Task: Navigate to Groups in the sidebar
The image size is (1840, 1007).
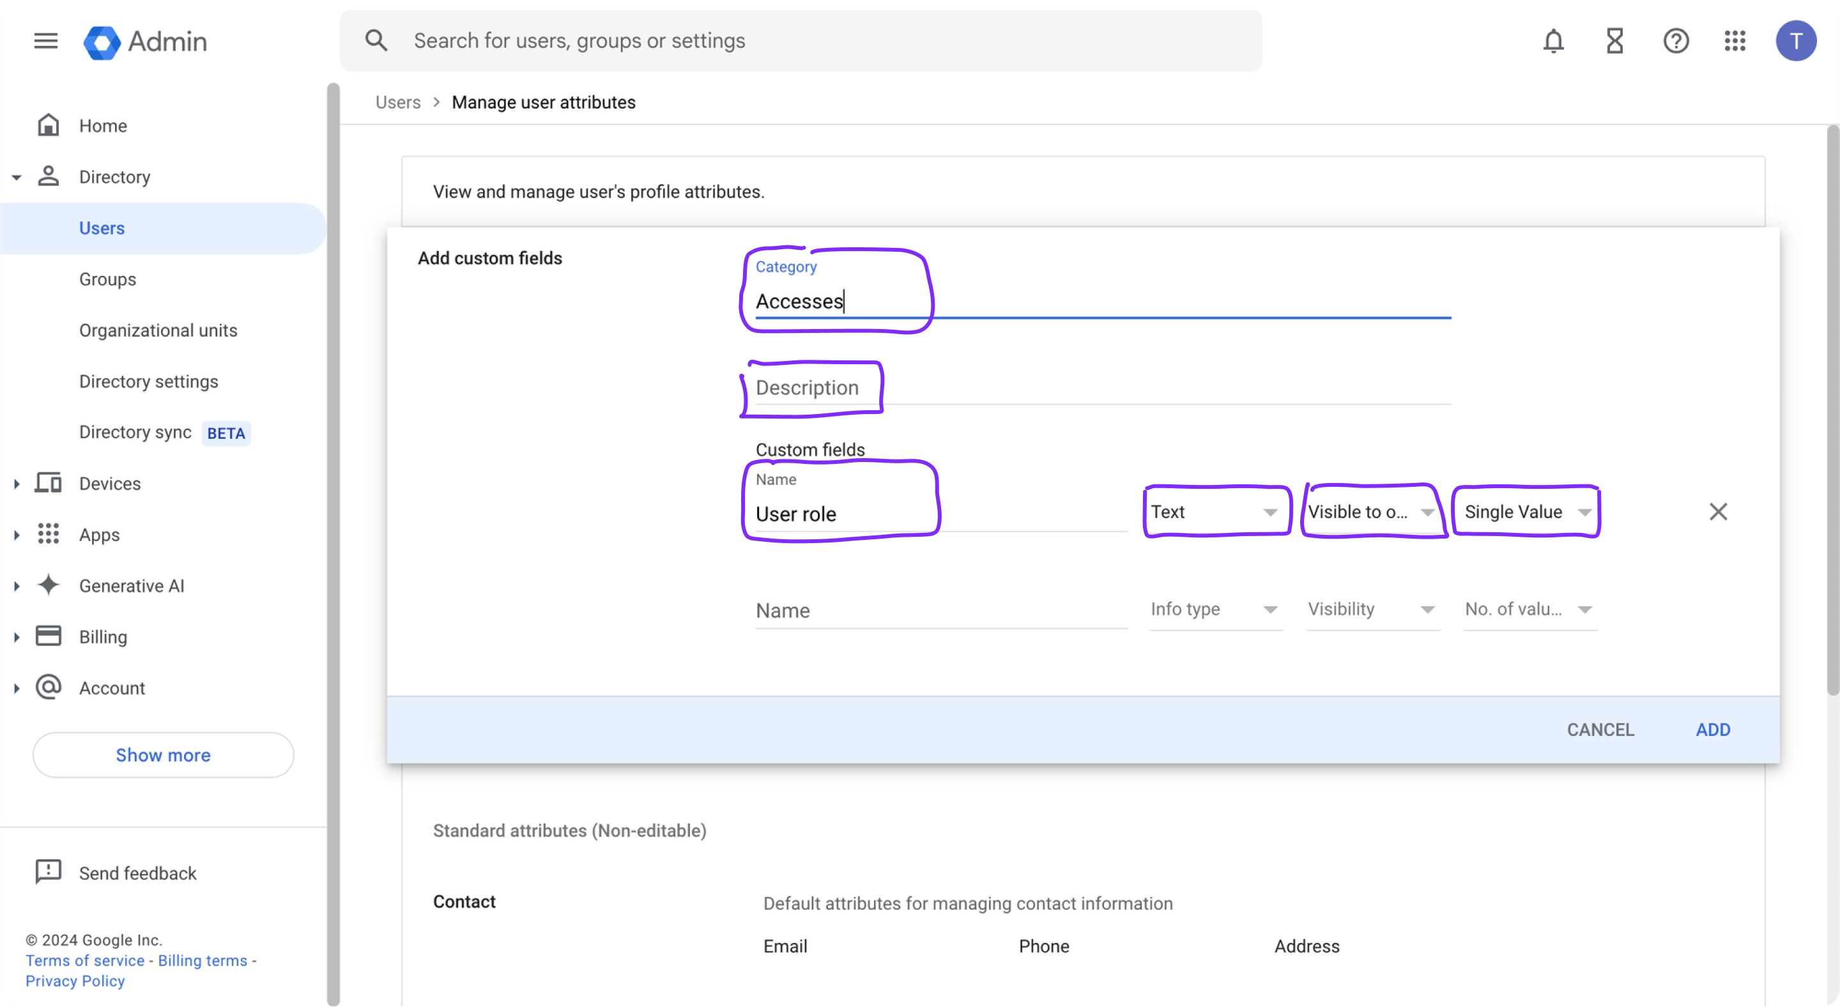Action: 107,279
